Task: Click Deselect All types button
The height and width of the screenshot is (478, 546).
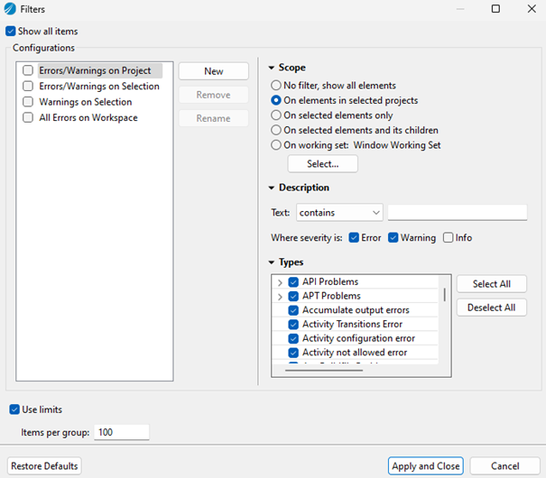Action: (x=491, y=308)
